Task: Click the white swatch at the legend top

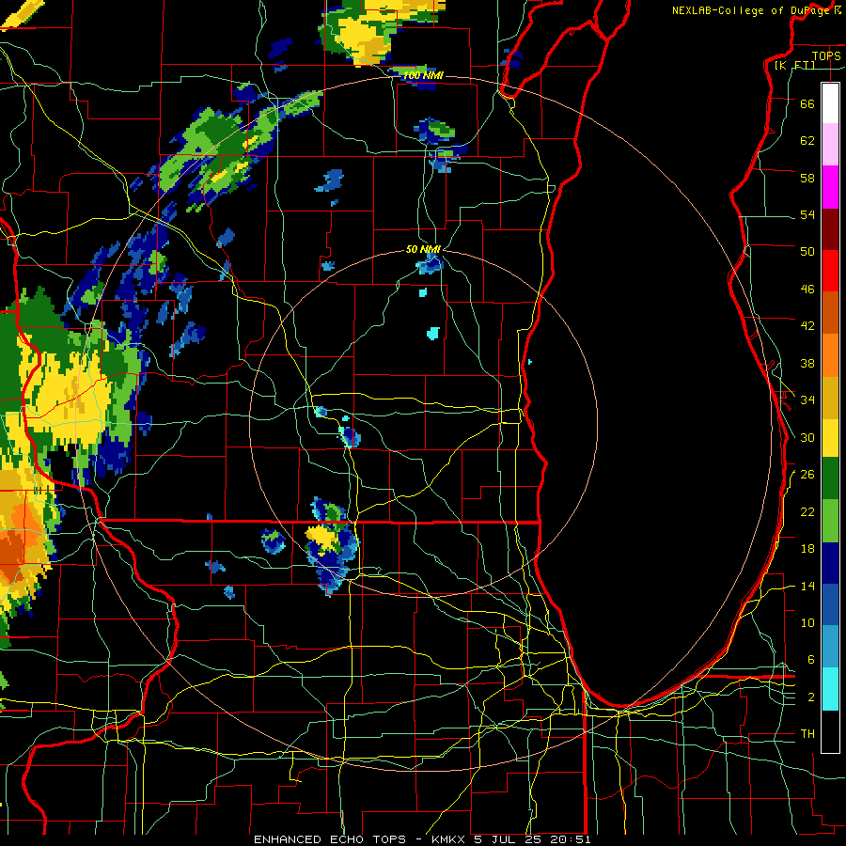Action: coord(830,103)
